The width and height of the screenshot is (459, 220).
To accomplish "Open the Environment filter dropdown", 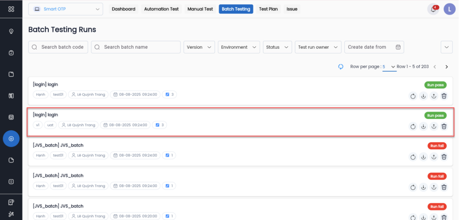I will (238, 47).
